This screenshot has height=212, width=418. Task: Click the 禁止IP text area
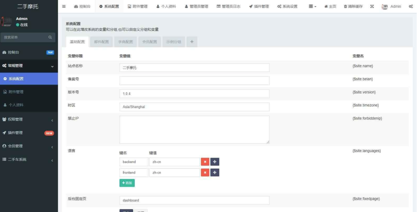[194, 129]
